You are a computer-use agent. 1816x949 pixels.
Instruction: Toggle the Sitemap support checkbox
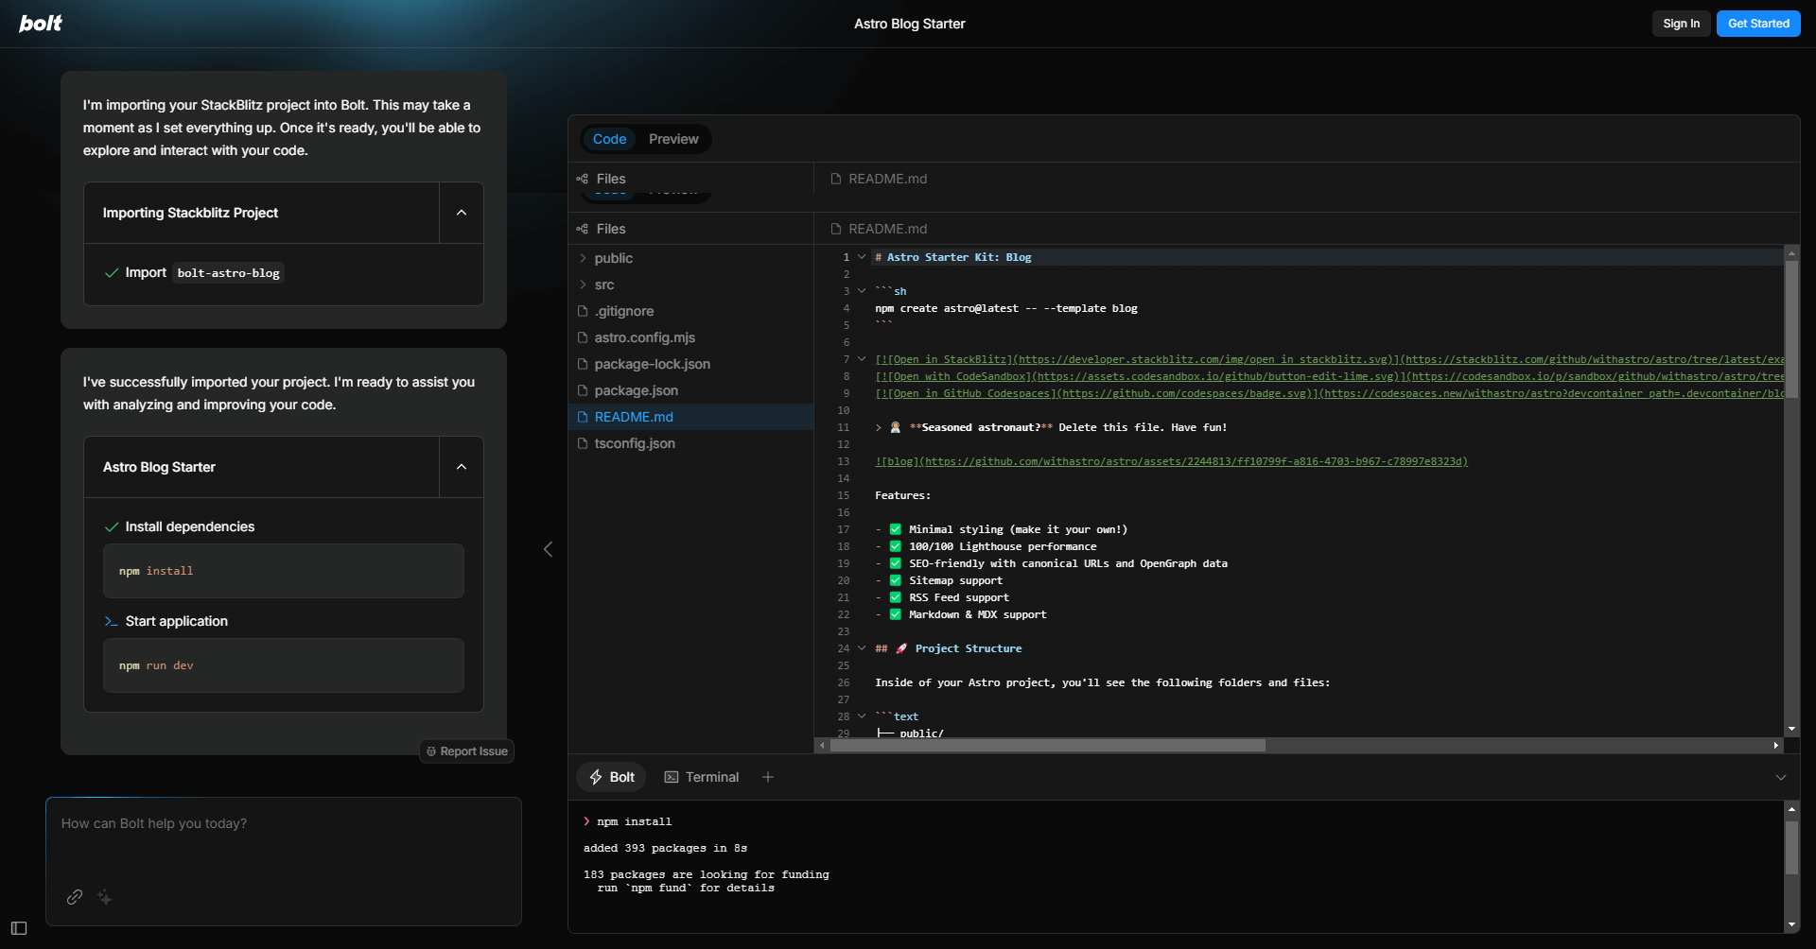click(895, 580)
